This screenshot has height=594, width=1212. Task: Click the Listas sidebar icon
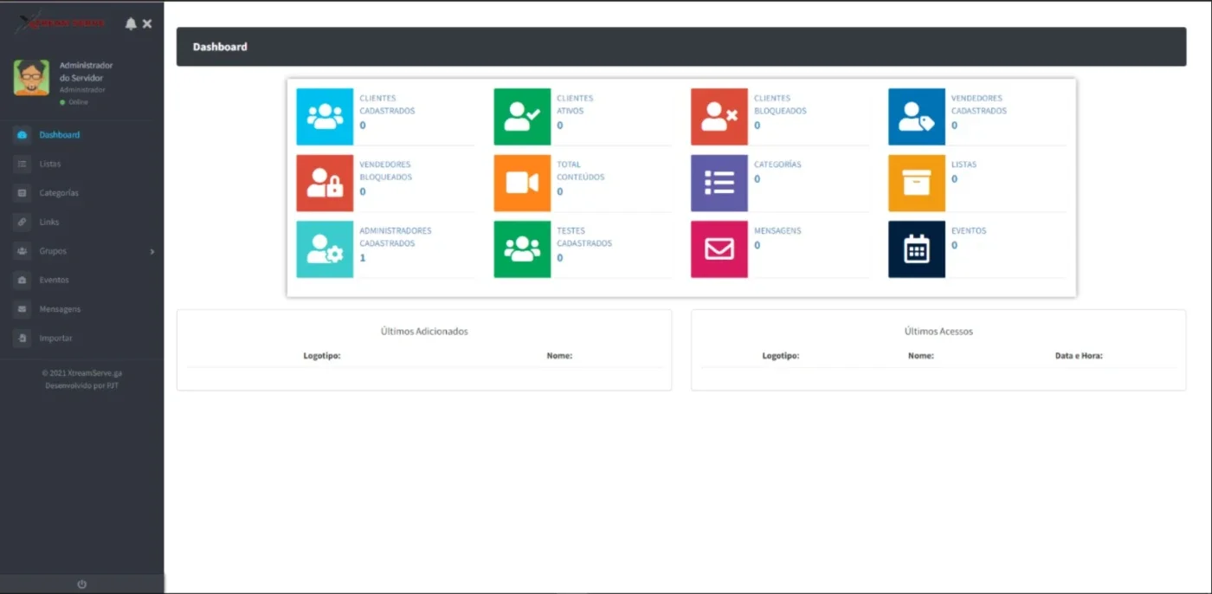click(23, 164)
